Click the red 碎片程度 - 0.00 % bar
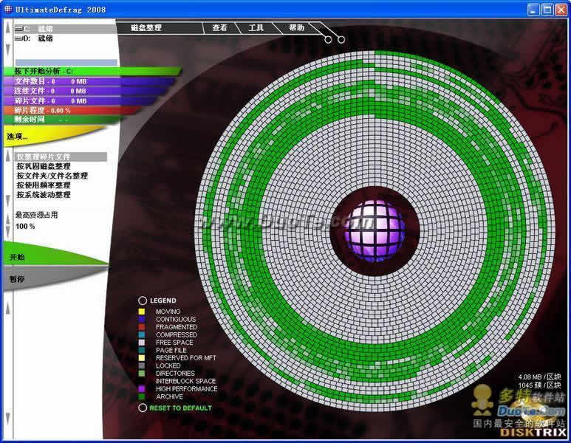This screenshot has width=571, height=443. point(73,110)
